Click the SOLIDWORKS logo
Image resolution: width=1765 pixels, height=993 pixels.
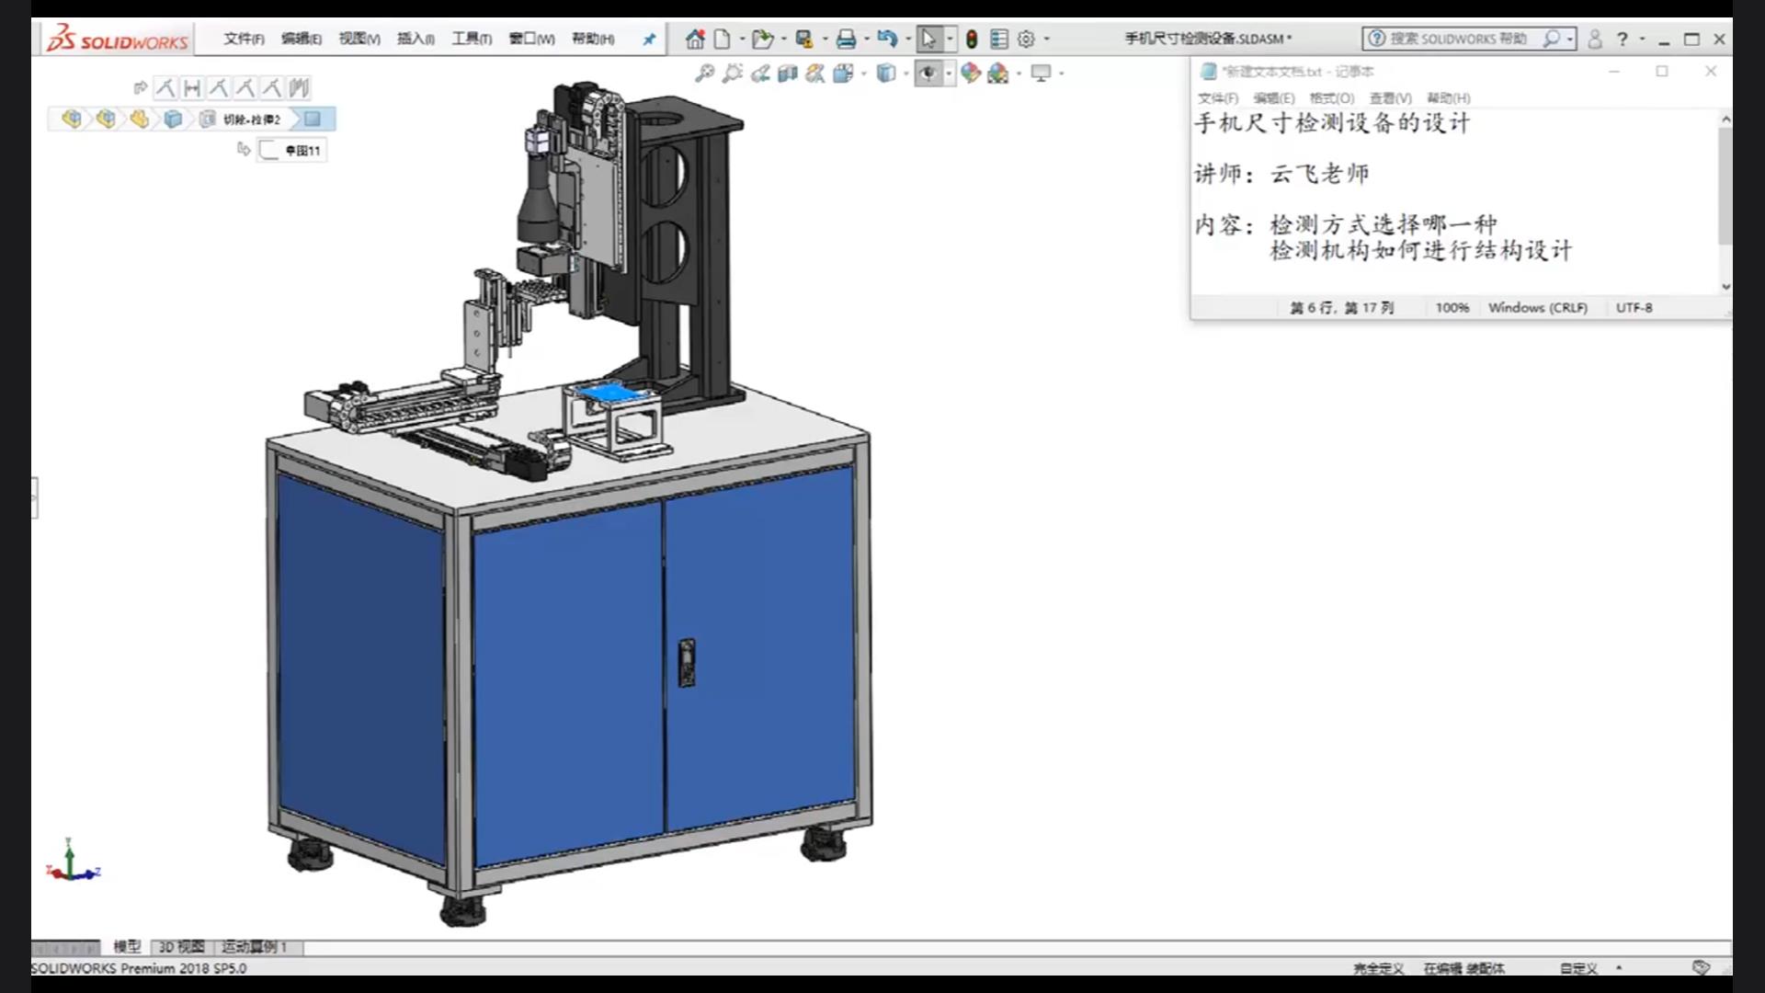coord(118,40)
